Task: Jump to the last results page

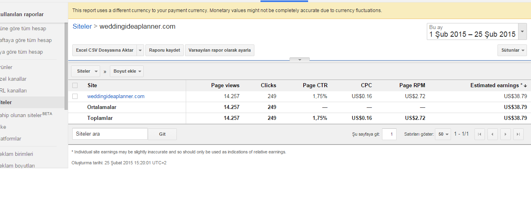Action: coord(518,134)
